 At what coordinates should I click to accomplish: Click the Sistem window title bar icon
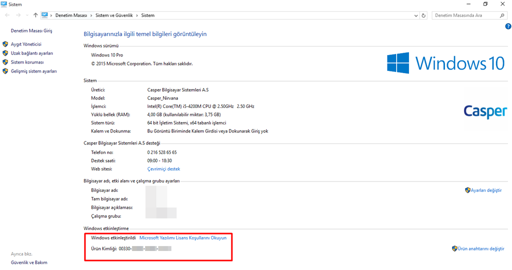[4, 4]
